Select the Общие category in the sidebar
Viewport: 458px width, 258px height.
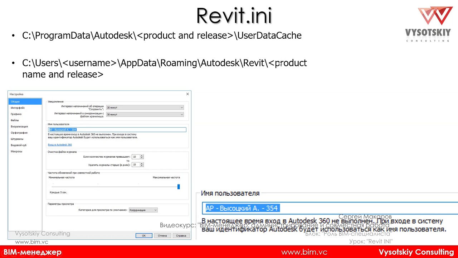pyautogui.click(x=25, y=102)
